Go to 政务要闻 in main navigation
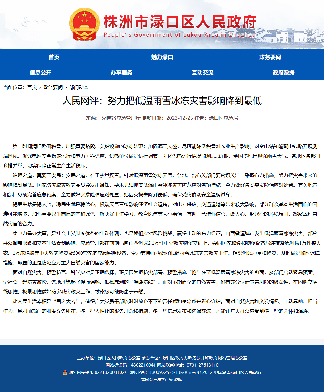Screen dimensions: 324x392 tap(270, 57)
